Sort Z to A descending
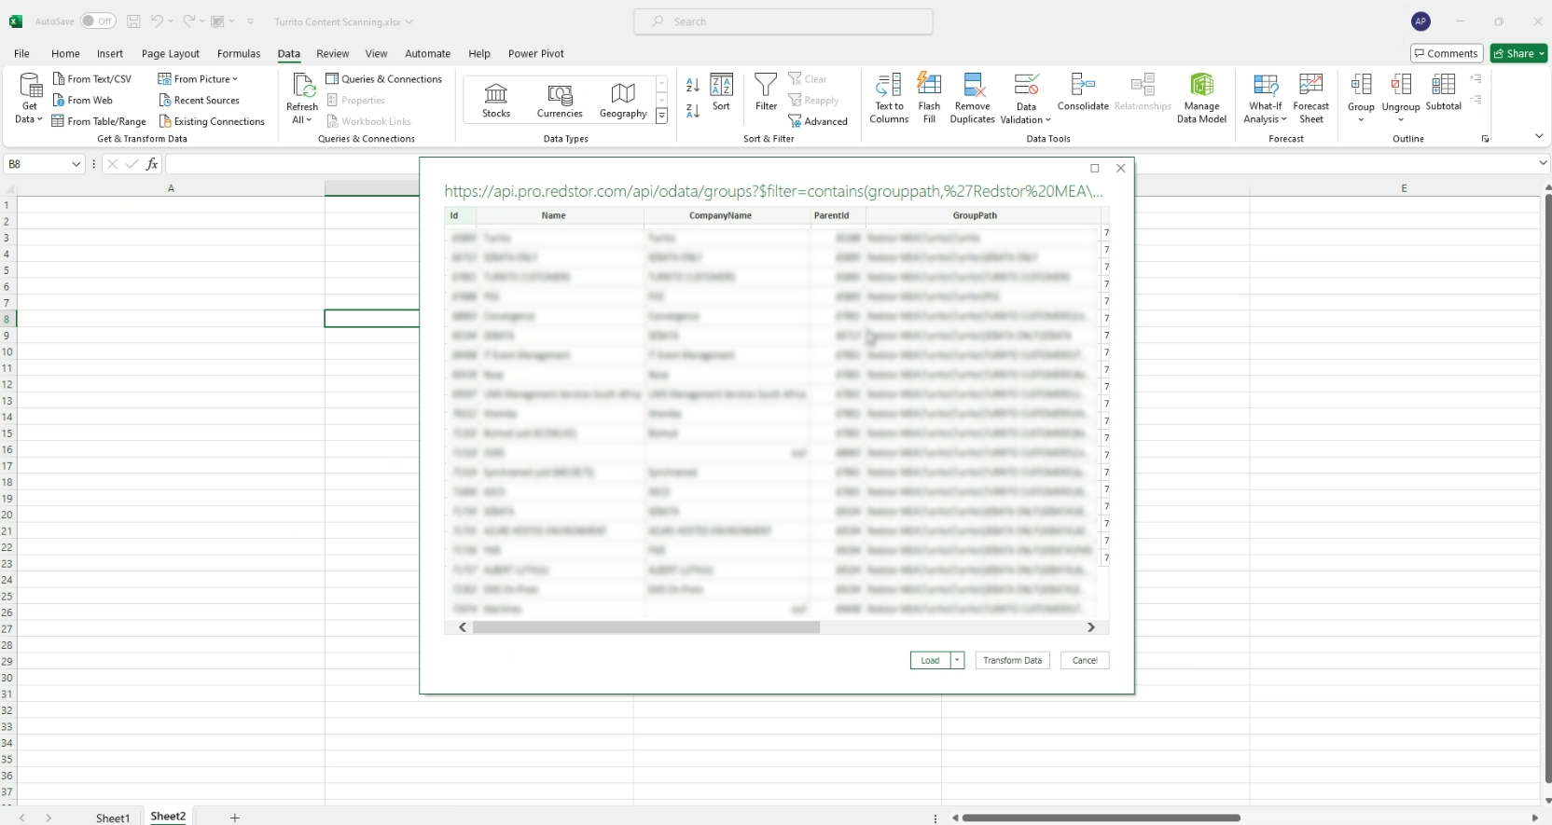 (693, 111)
